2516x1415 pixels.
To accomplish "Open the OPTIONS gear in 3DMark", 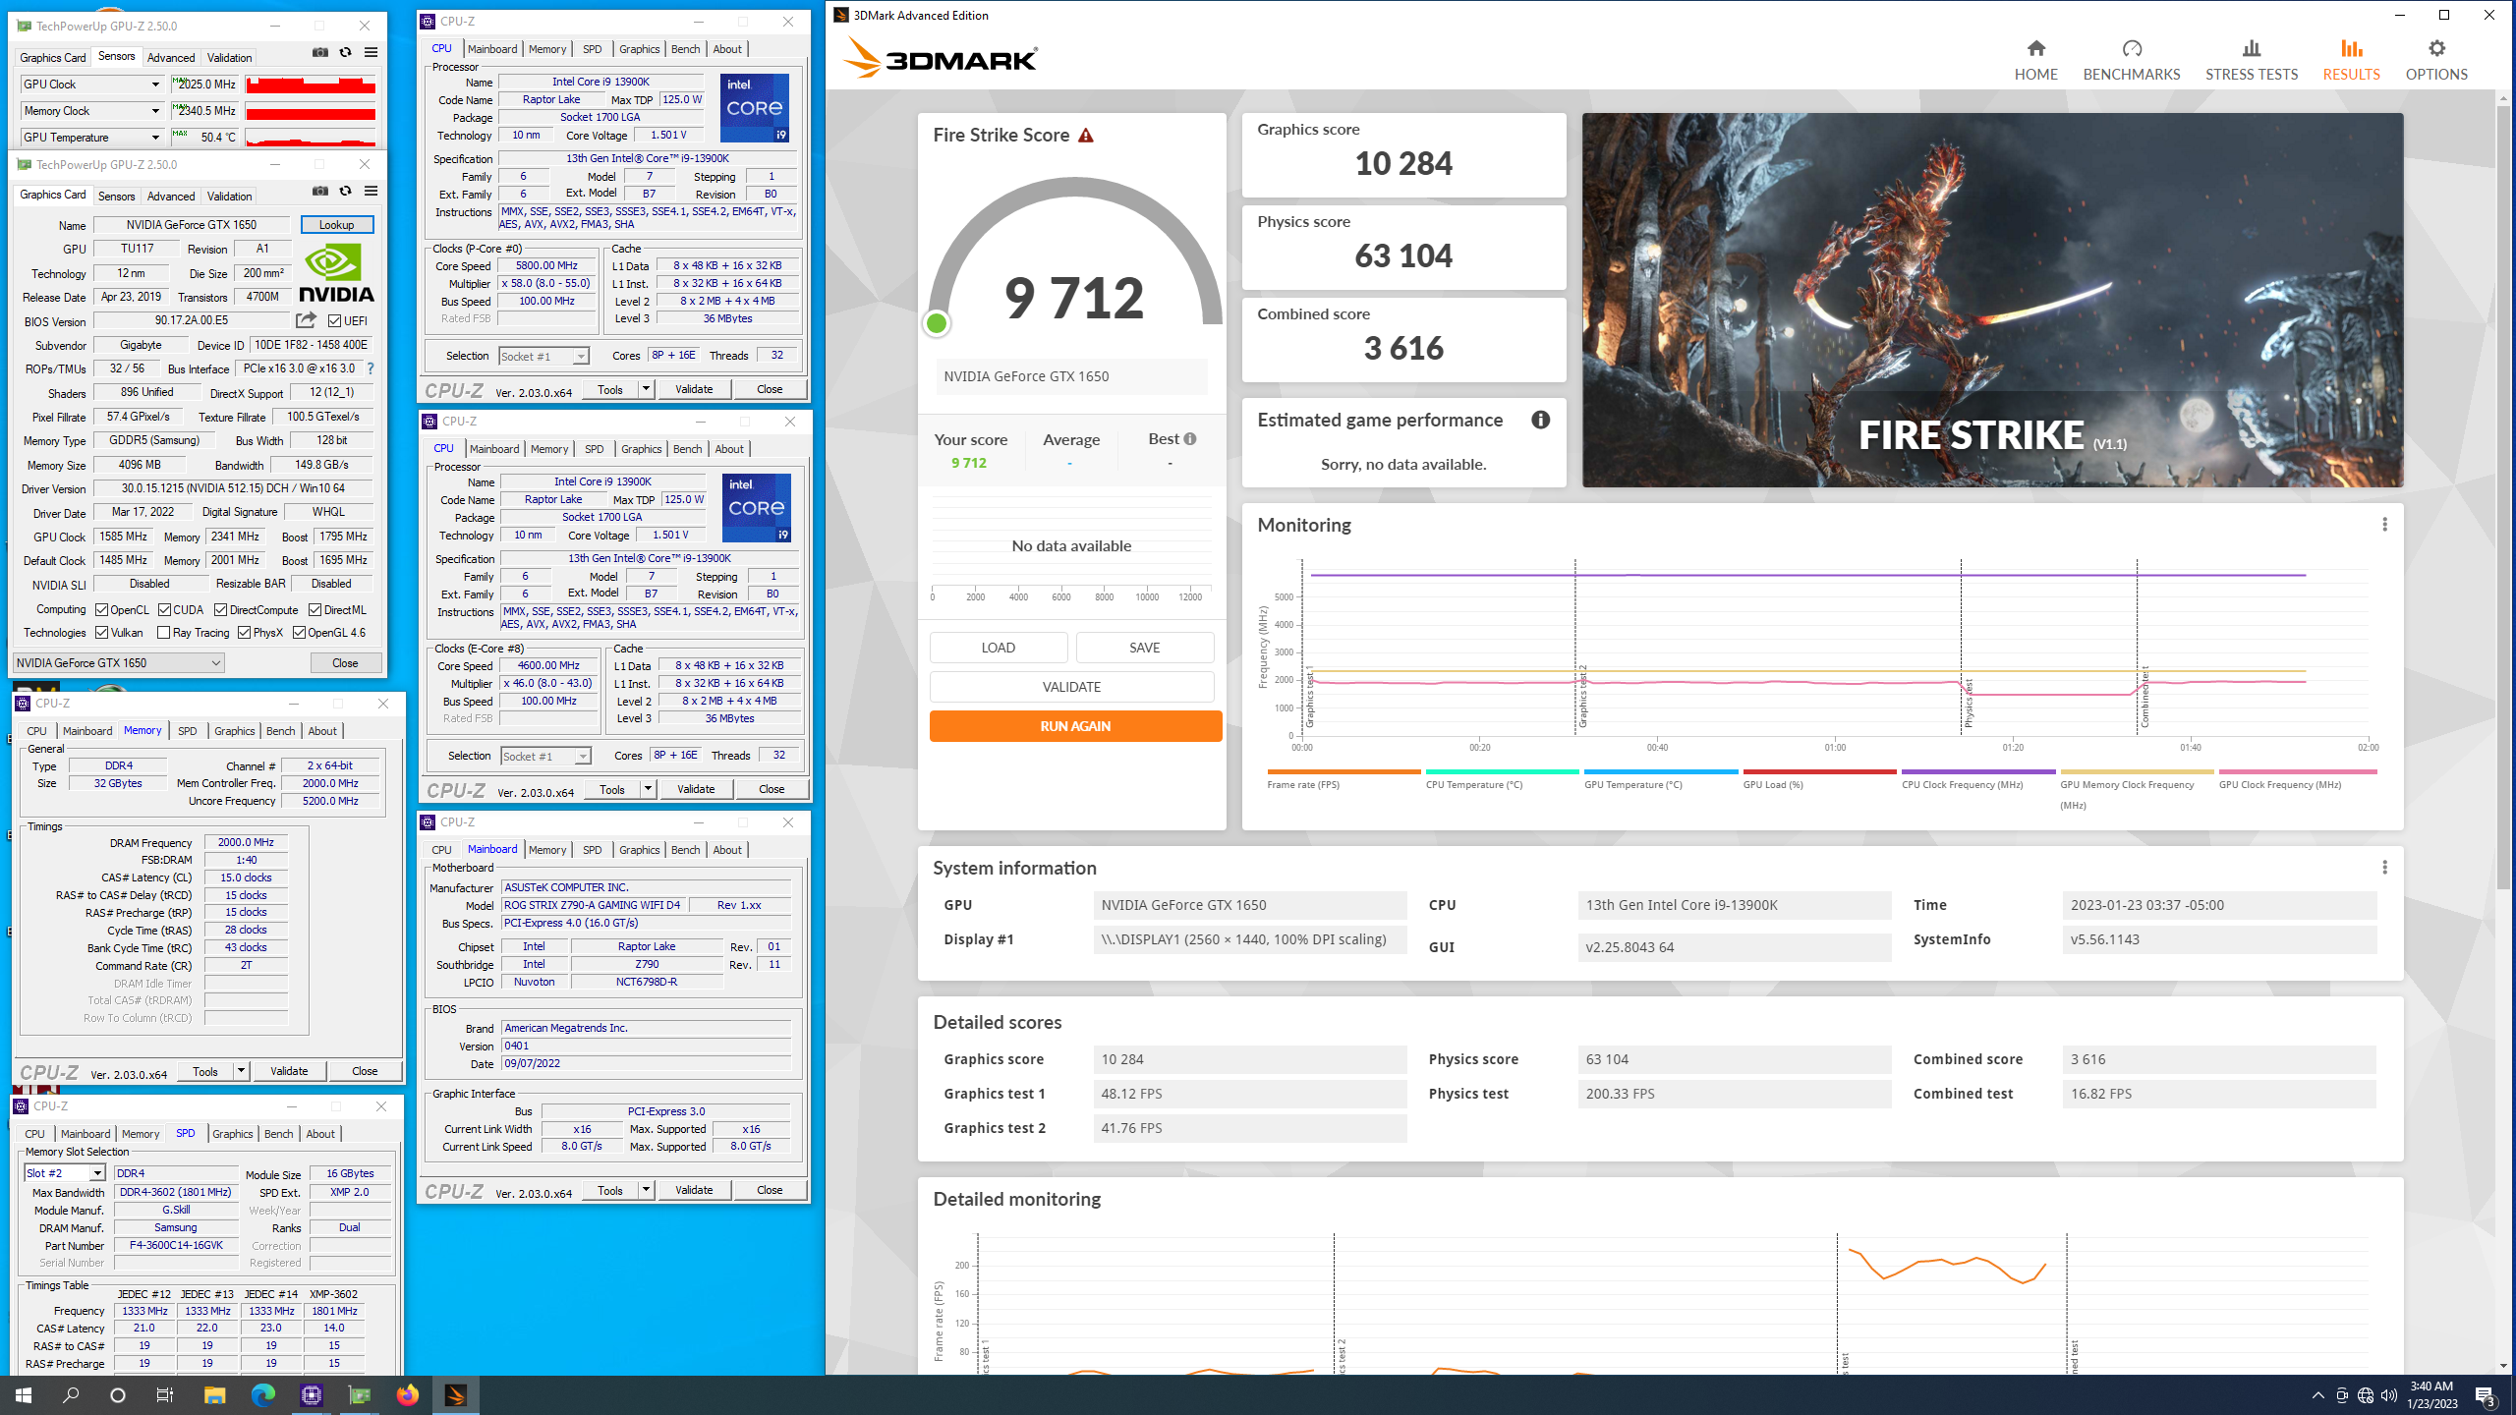I will pyautogui.click(x=2436, y=48).
